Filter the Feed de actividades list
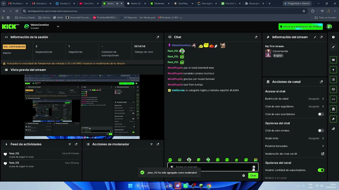 [x=70, y=144]
